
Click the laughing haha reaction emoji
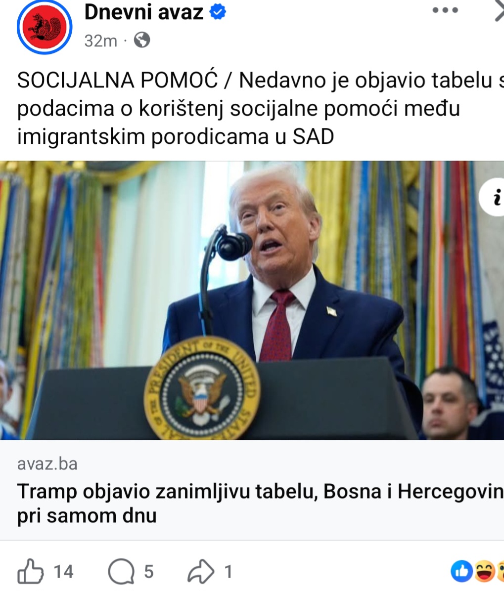[484, 571]
